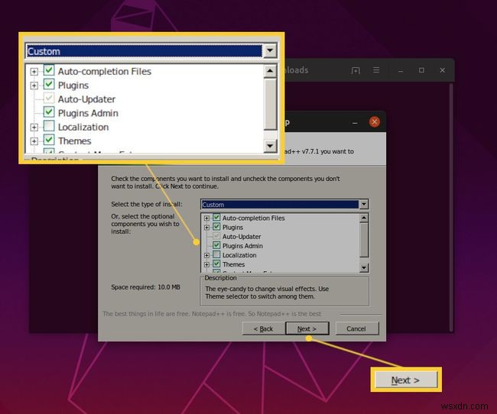Expand the Plugins tree node
Screen dimensions: 497x414
coord(206,228)
